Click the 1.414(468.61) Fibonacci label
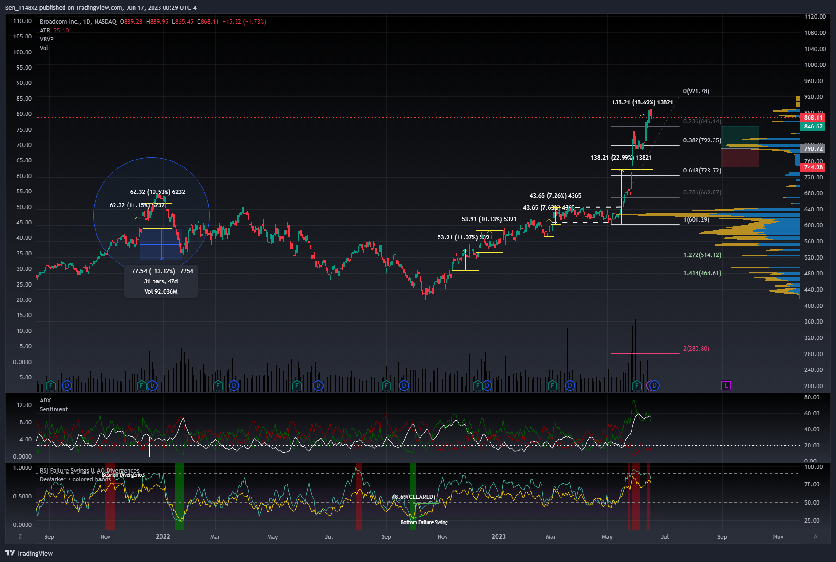 (x=702, y=273)
